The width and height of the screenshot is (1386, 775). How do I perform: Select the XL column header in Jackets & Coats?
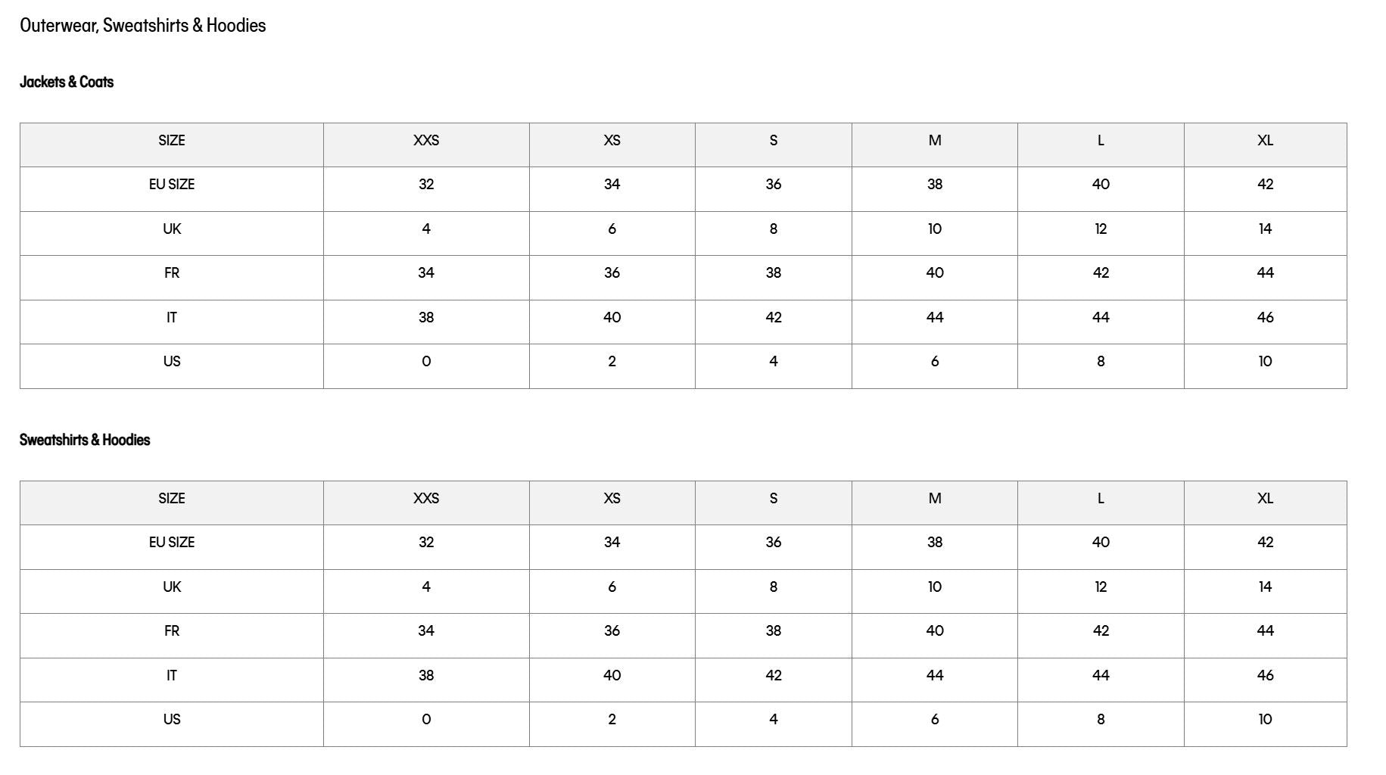point(1265,141)
